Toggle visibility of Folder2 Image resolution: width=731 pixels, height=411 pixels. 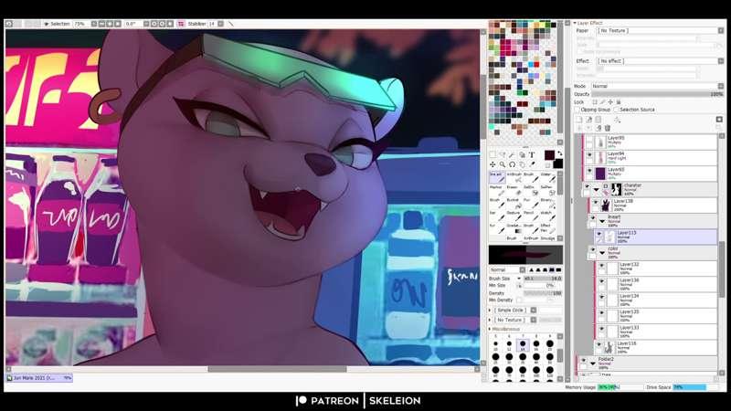[x=583, y=361]
